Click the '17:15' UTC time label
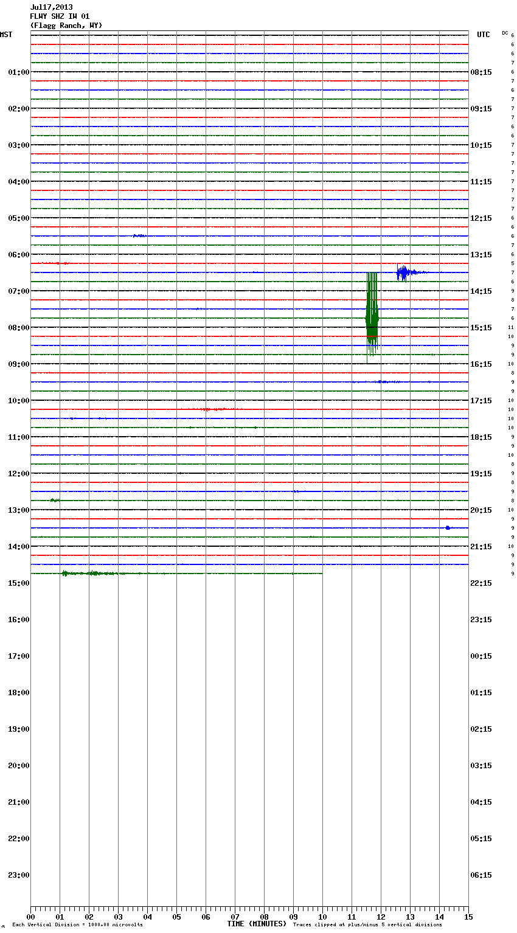 pos(481,401)
